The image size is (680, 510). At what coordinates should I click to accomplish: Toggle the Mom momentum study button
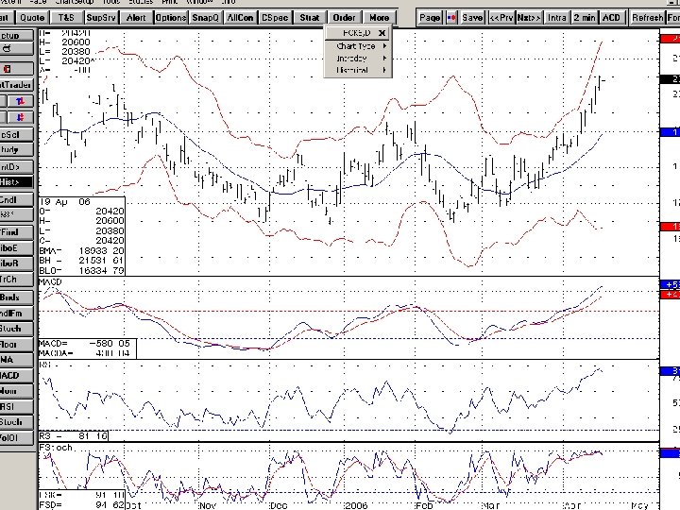click(x=16, y=391)
